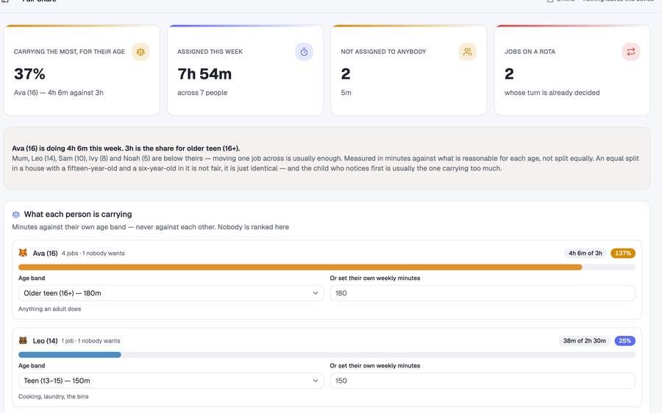Click Ava's fox avatar
The image size is (662, 413).
pyautogui.click(x=23, y=253)
